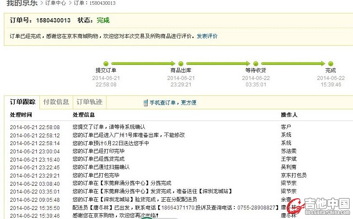Click timestamp 2014-06-22 09:05:48

coord(35,200)
